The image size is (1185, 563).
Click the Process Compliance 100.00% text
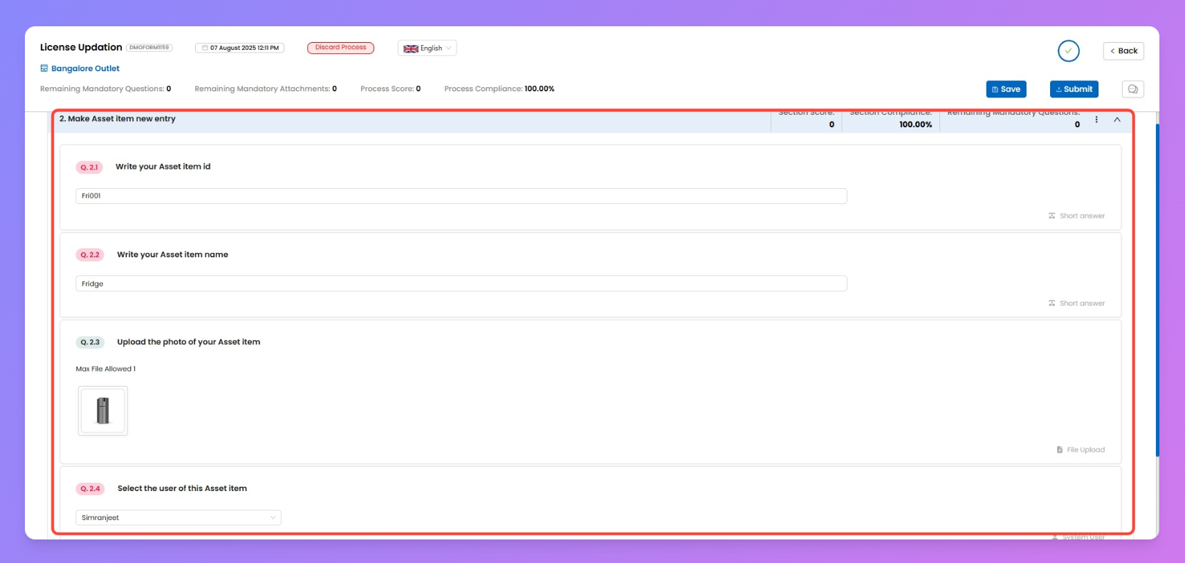499,89
